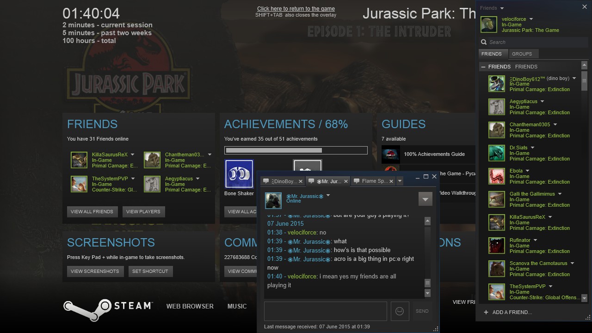This screenshot has height=333, width=592.
Task: Open dropdown arrow next to Dr.Siats
Action: click(532, 148)
